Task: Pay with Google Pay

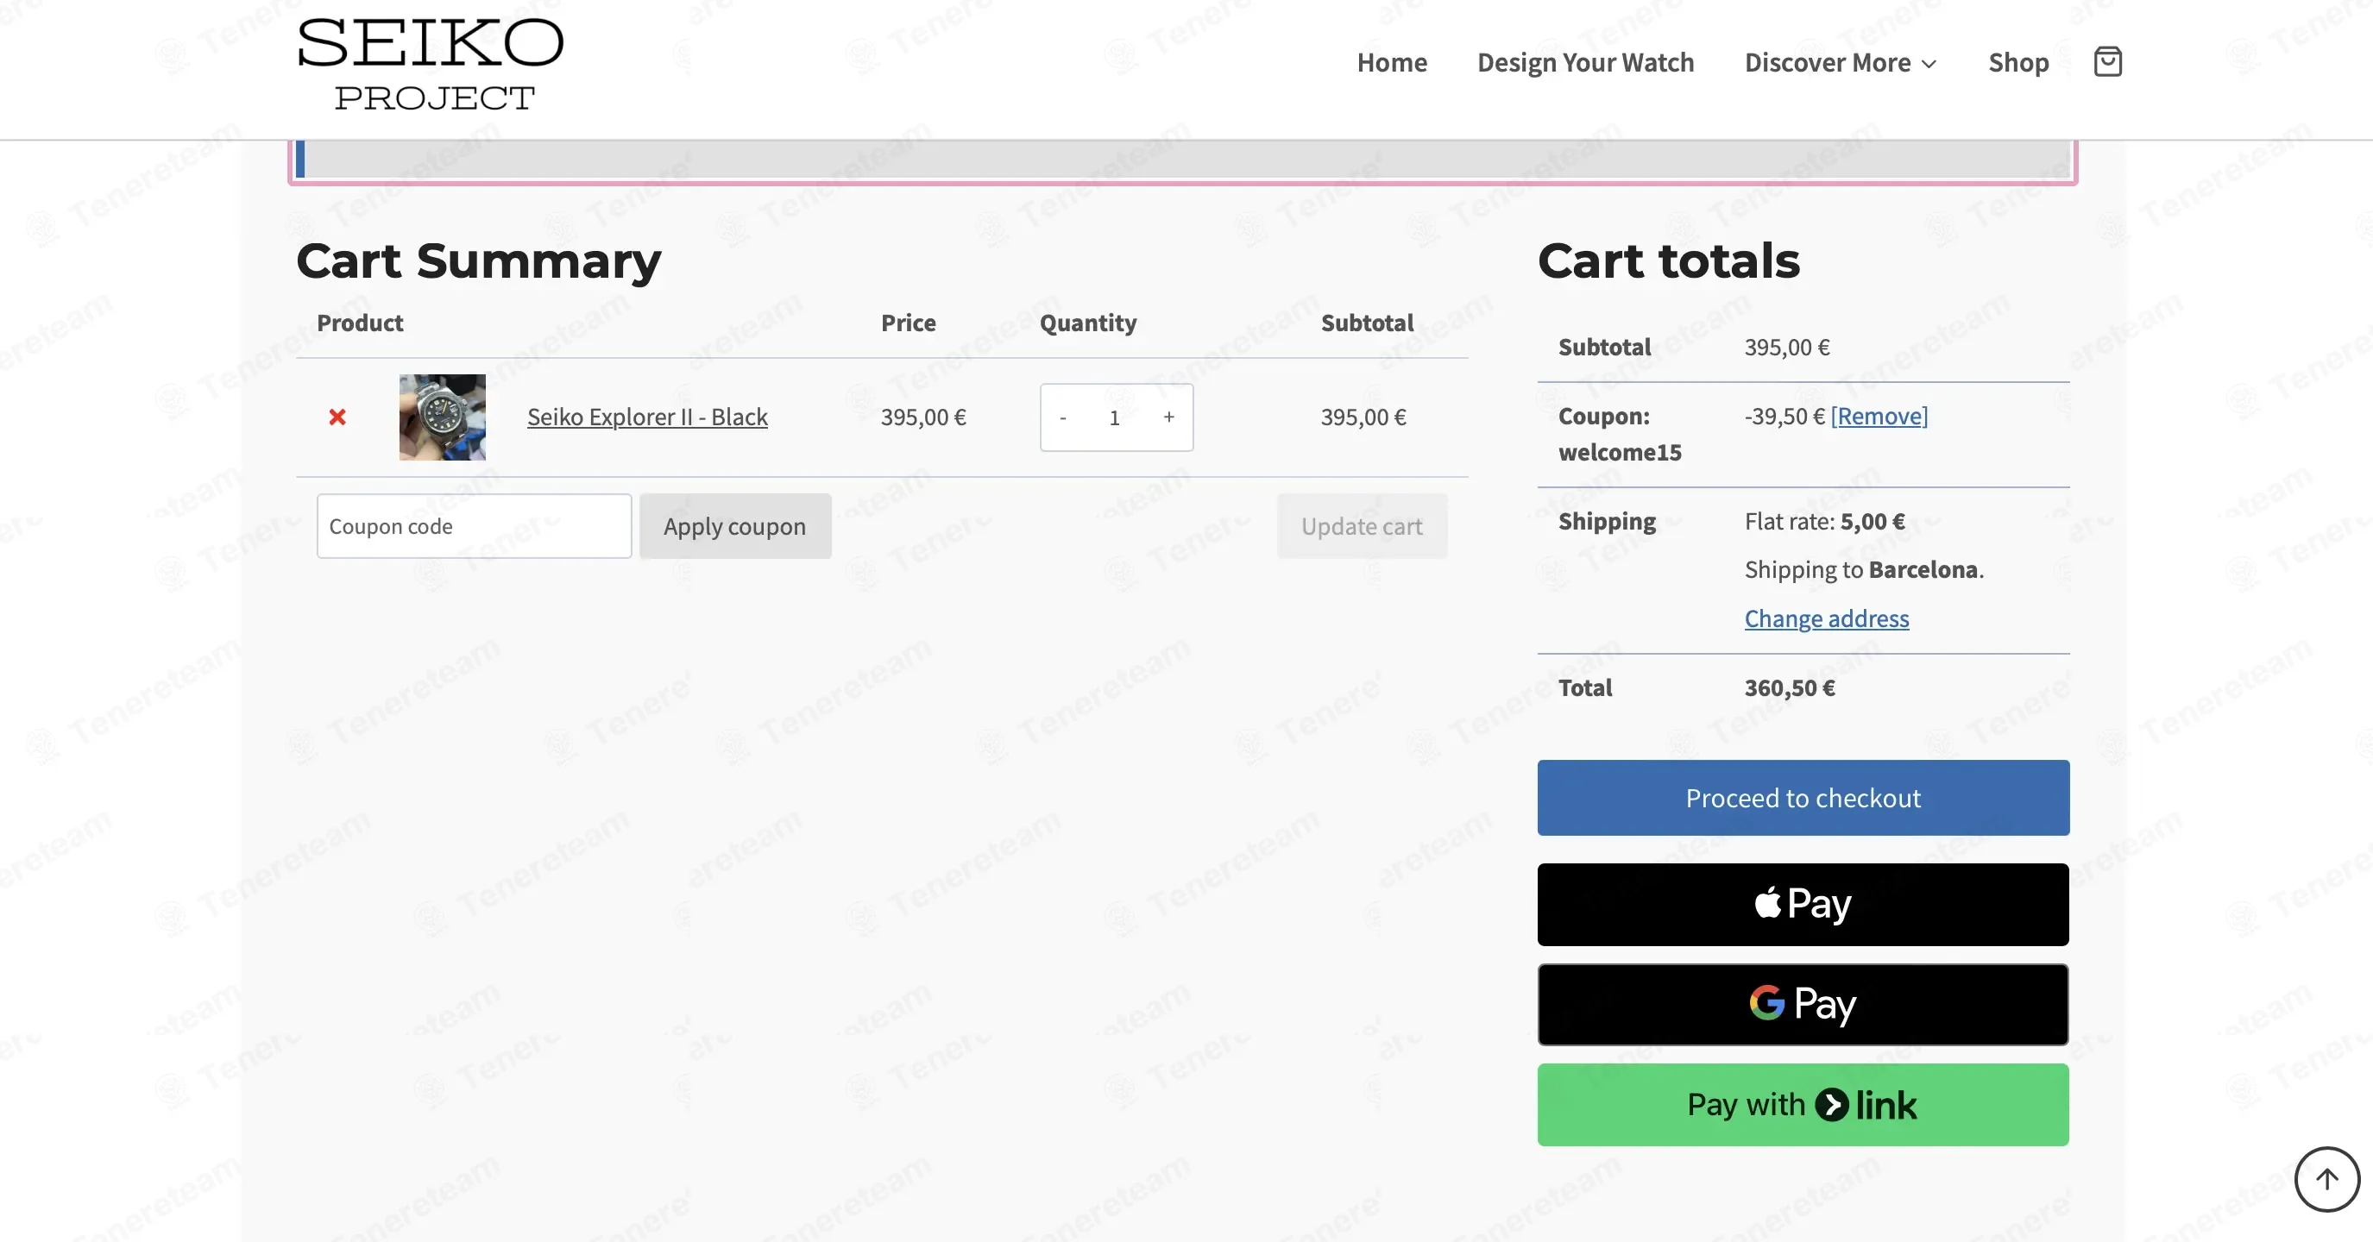Action: 1803,1005
